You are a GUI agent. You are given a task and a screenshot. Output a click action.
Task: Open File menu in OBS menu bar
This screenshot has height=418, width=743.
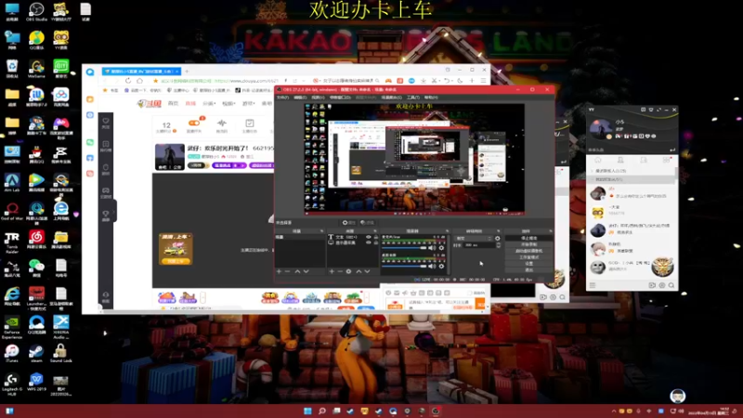[x=282, y=98]
